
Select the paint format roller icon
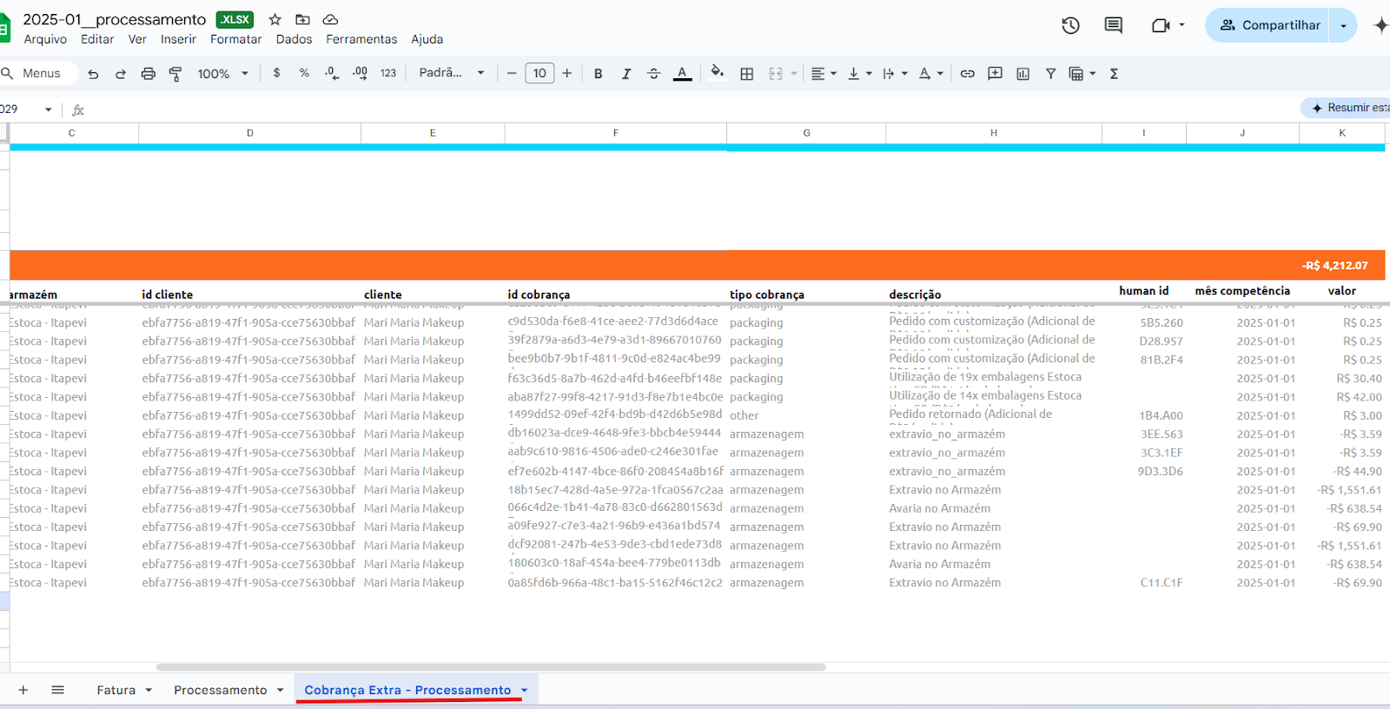pos(175,74)
